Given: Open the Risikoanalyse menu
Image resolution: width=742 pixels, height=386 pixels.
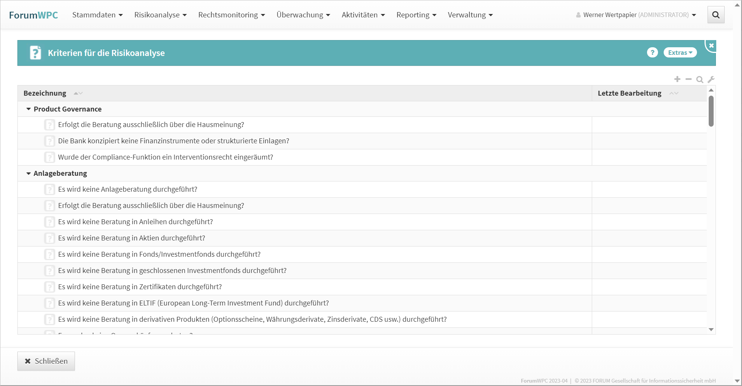Looking at the screenshot, I should [160, 15].
